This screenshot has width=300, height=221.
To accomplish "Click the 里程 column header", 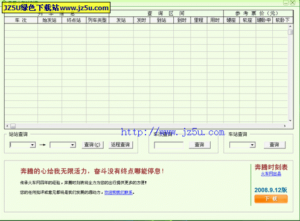I will [199, 20].
